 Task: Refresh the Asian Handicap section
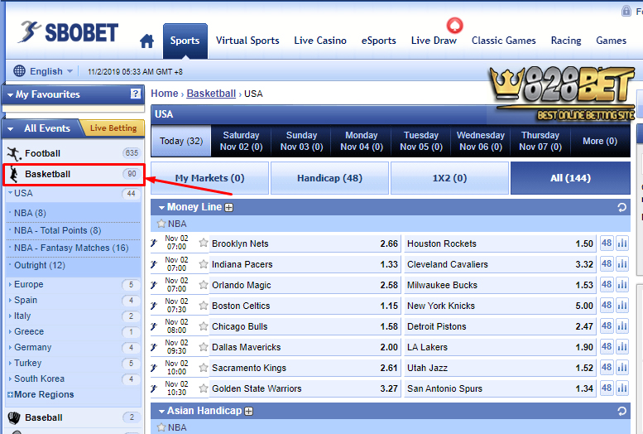tap(622, 411)
